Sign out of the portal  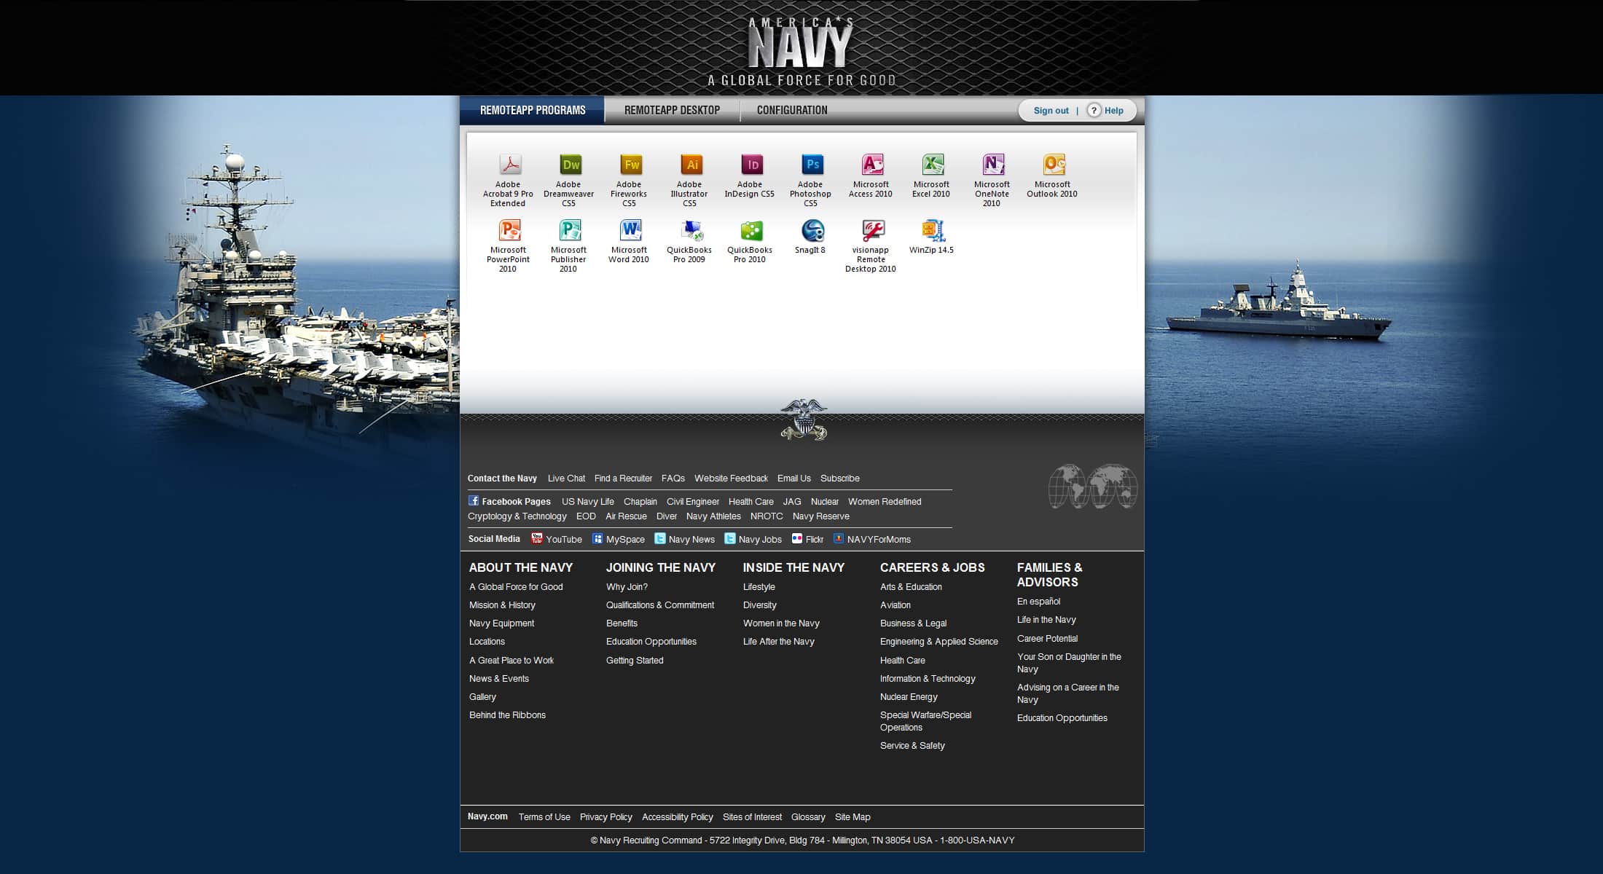click(x=1051, y=111)
